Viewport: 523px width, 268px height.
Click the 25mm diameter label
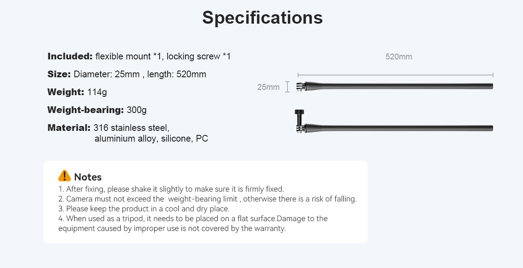(268, 87)
